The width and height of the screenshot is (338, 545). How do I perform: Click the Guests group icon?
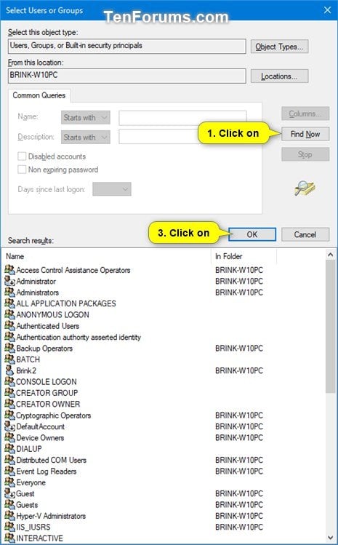tap(9, 505)
